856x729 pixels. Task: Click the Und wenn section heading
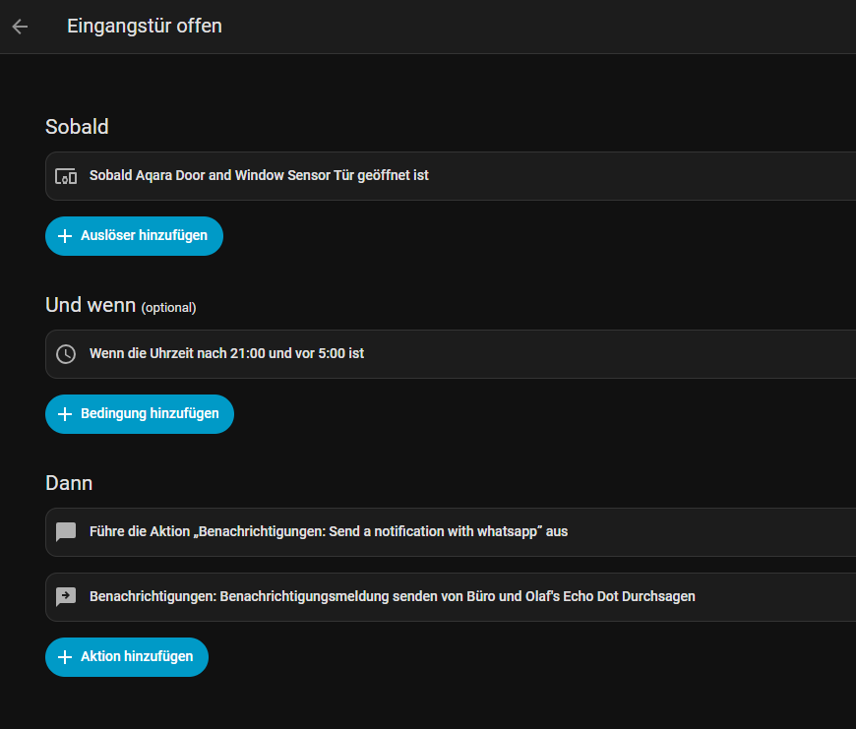coord(91,305)
